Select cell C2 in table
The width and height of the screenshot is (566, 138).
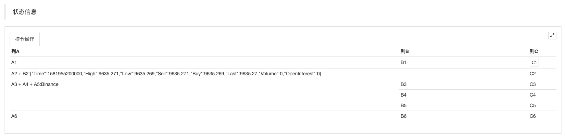coord(532,74)
